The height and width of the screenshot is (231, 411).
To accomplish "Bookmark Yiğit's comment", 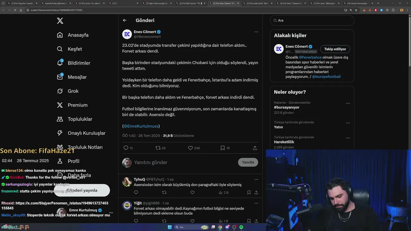I will 249,221.
